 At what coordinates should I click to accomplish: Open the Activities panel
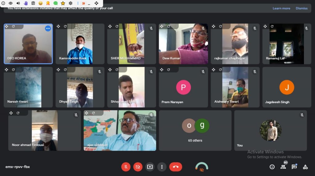coord(305,167)
